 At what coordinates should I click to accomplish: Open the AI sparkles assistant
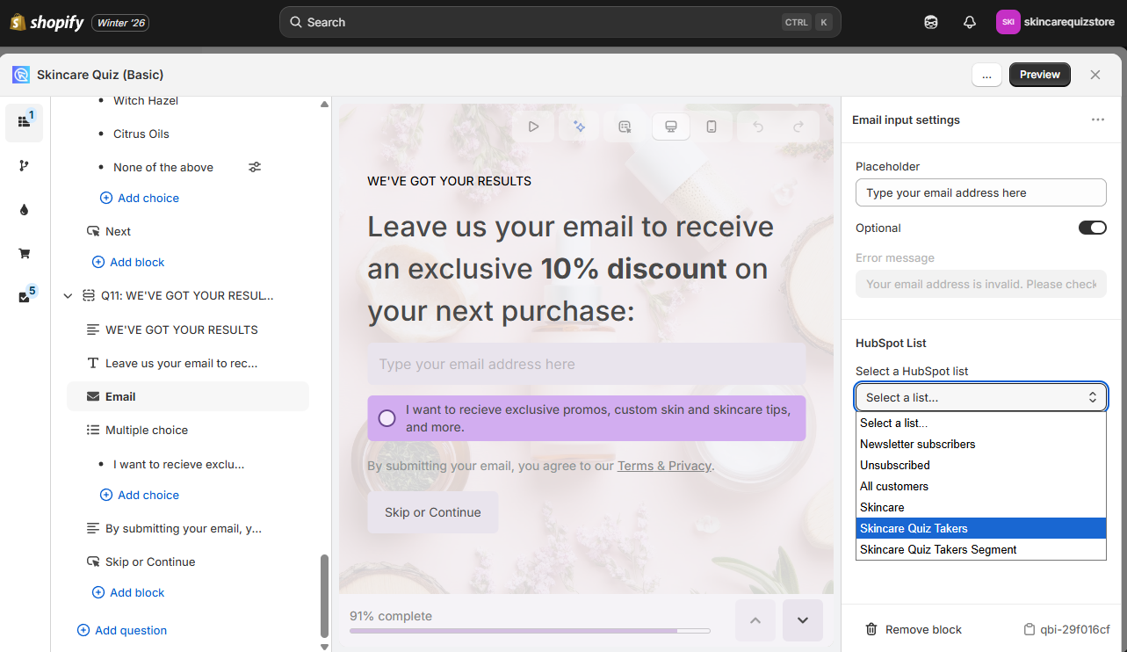click(x=579, y=126)
